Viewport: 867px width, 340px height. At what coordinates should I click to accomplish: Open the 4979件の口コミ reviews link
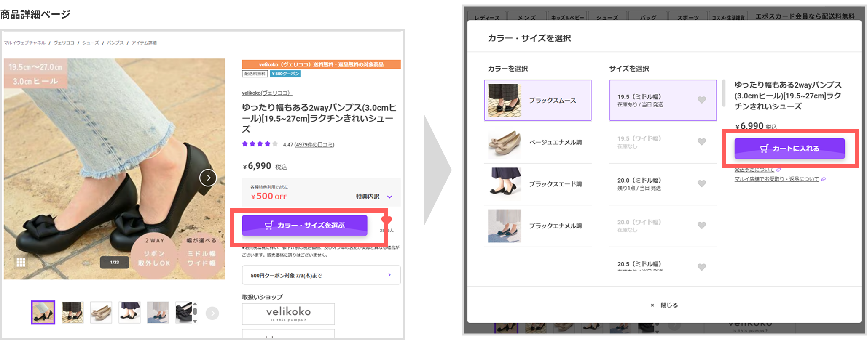point(314,145)
